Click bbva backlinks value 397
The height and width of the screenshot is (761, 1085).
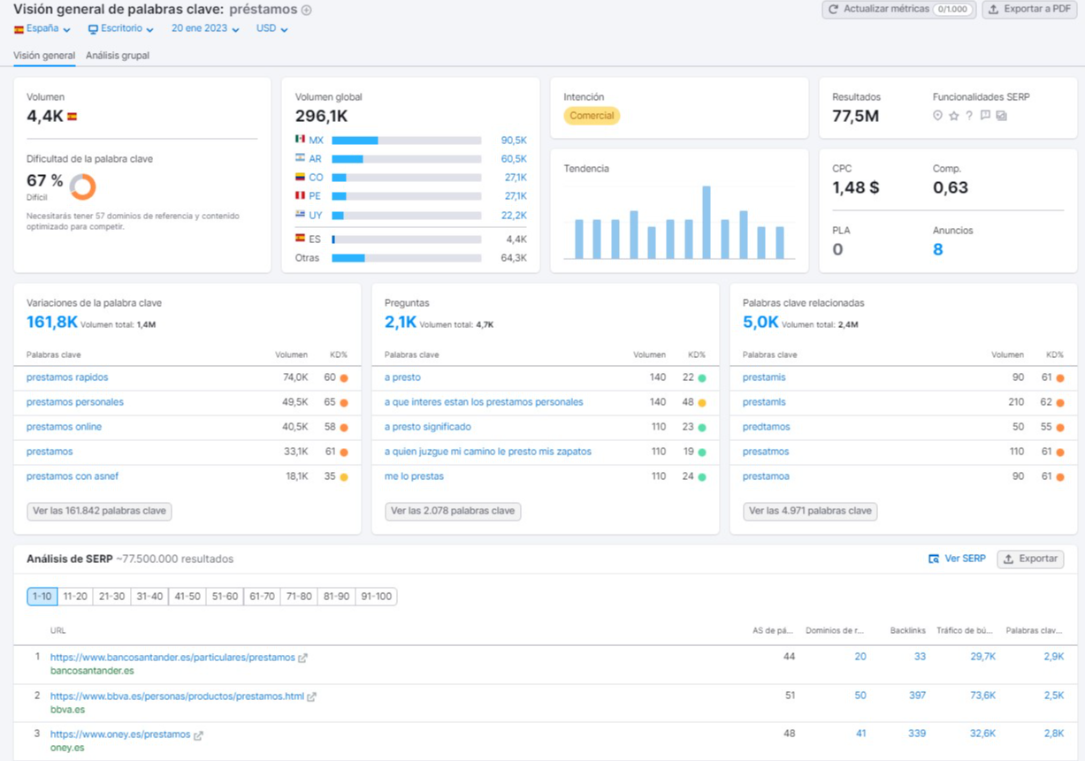tap(917, 696)
